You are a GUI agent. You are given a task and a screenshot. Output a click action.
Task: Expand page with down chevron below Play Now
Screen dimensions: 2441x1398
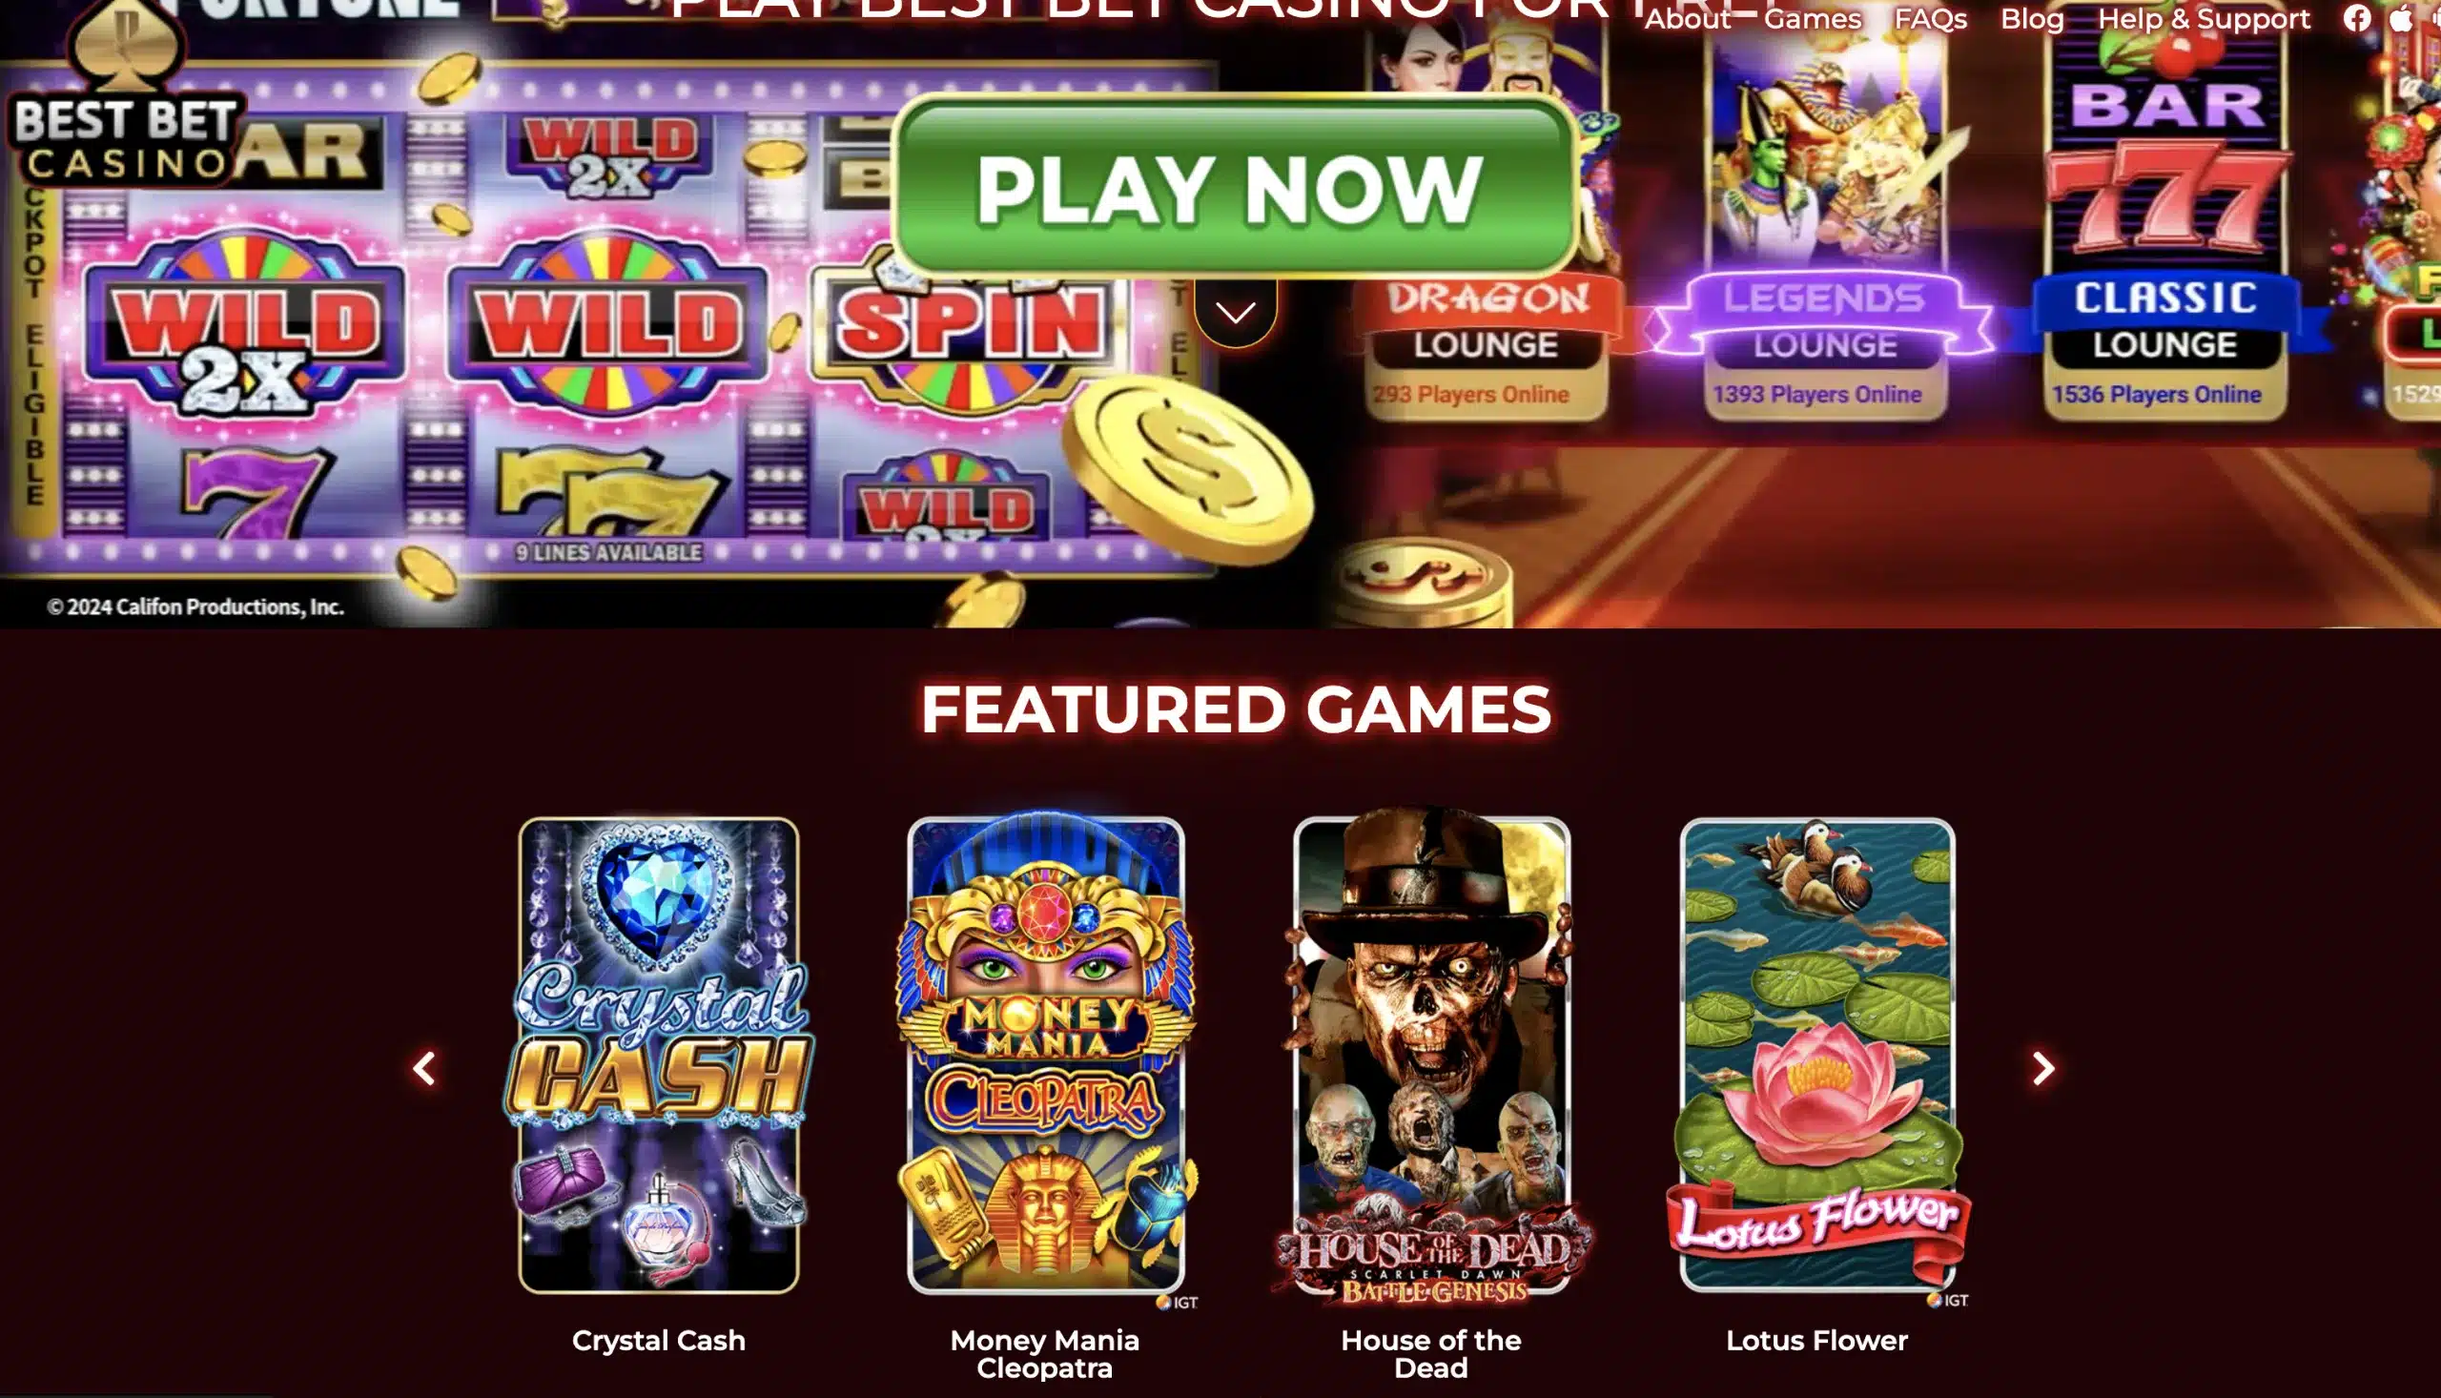tap(1236, 312)
